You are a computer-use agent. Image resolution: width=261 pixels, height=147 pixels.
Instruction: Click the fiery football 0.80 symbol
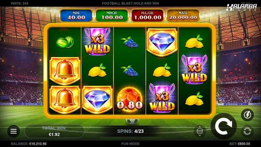(130, 100)
